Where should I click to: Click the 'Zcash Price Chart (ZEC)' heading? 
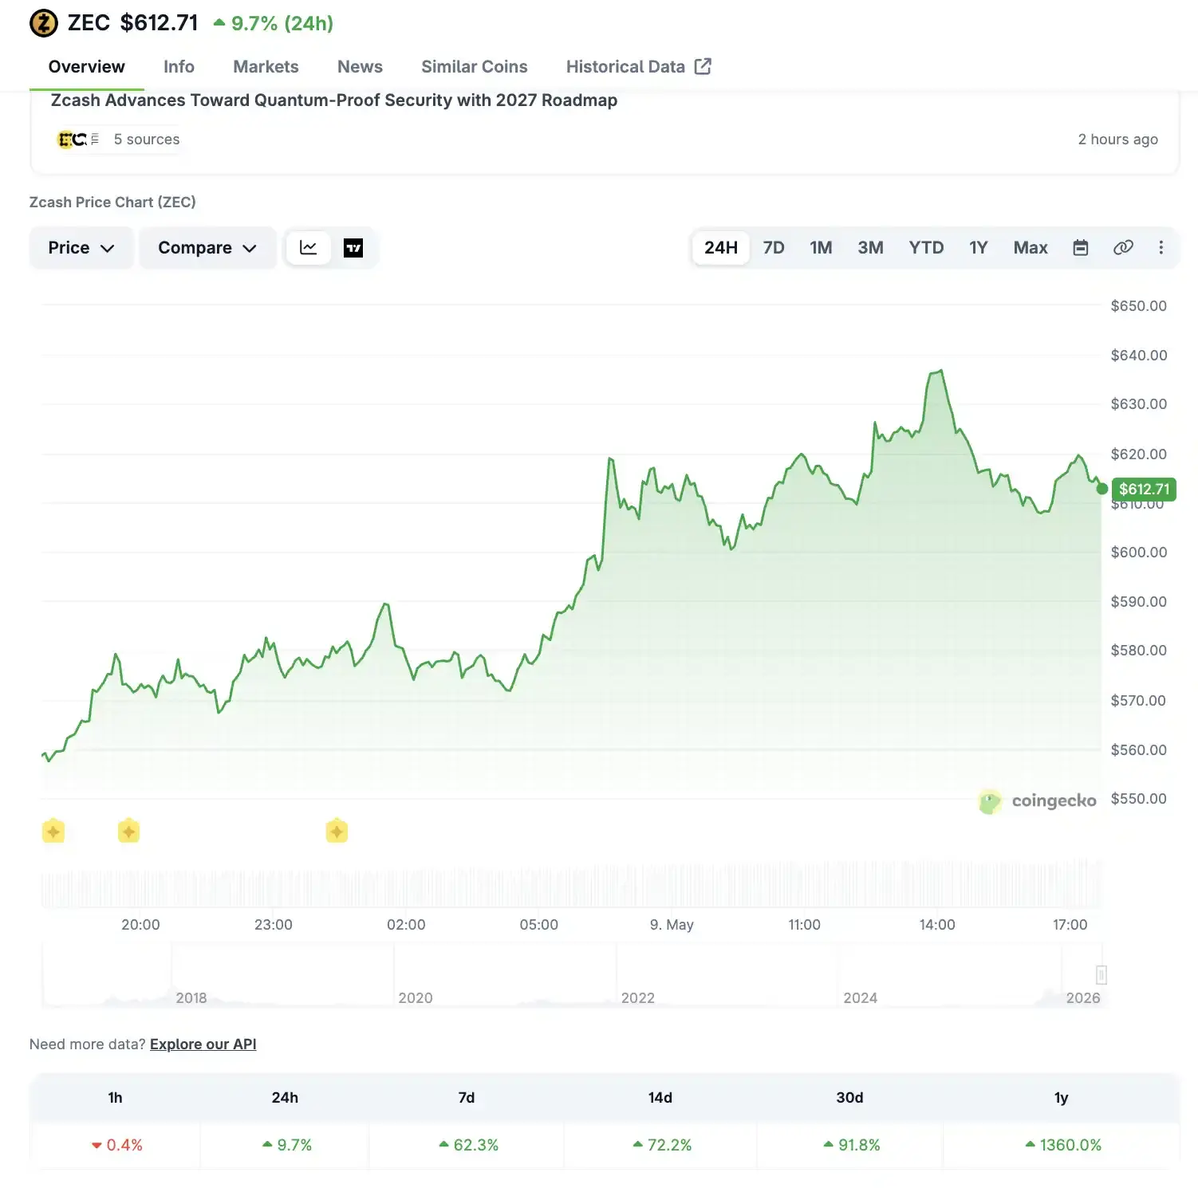point(112,203)
